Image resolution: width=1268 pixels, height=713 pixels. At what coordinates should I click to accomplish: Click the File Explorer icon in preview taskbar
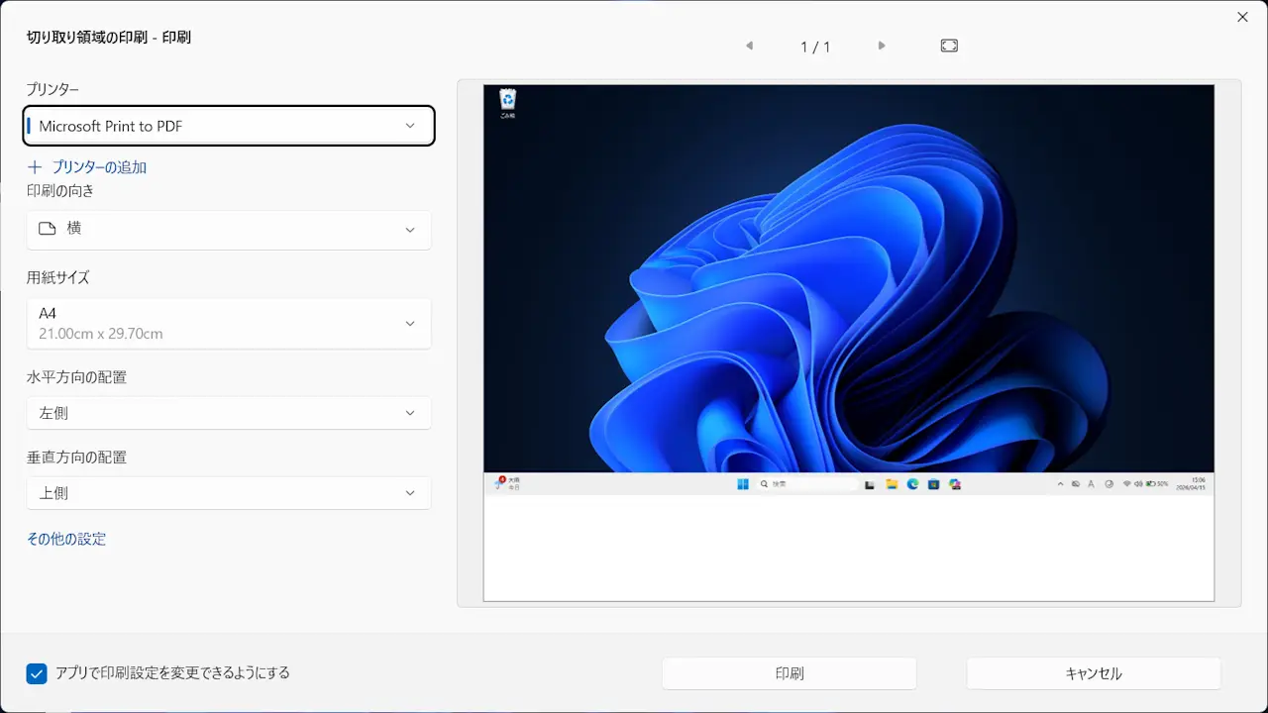coord(892,484)
